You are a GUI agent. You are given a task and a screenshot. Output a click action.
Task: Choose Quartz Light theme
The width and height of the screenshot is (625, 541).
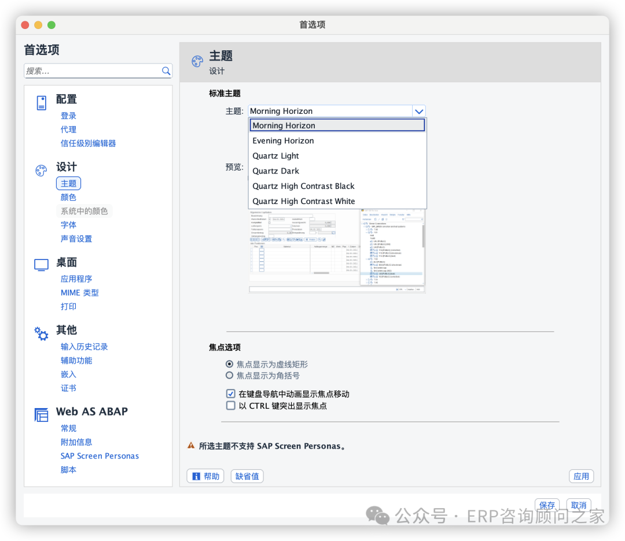click(x=337, y=155)
